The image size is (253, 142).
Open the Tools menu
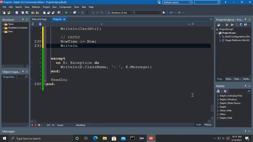76,7
